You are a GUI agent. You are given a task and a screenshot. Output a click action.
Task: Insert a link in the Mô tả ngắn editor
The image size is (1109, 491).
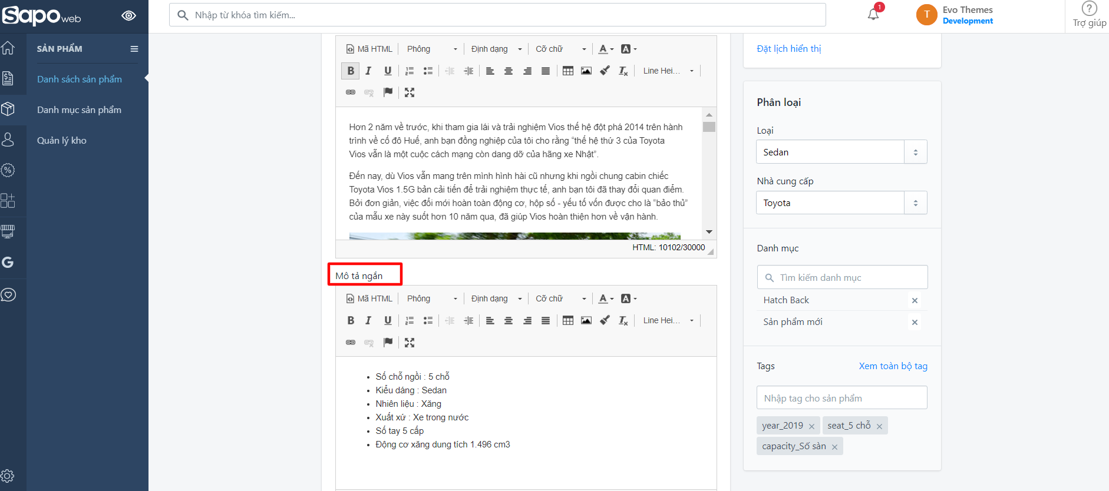351,342
